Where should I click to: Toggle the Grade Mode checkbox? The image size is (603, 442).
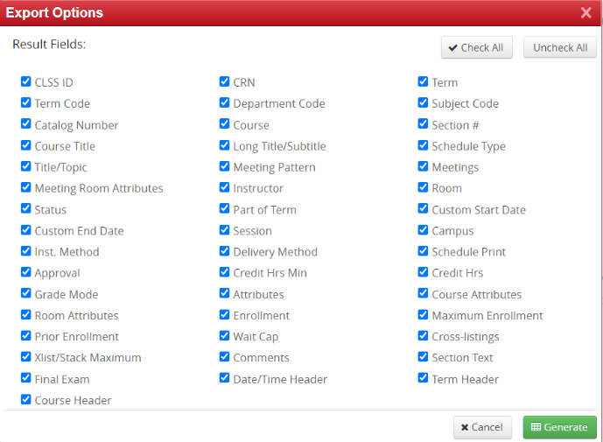coord(26,294)
